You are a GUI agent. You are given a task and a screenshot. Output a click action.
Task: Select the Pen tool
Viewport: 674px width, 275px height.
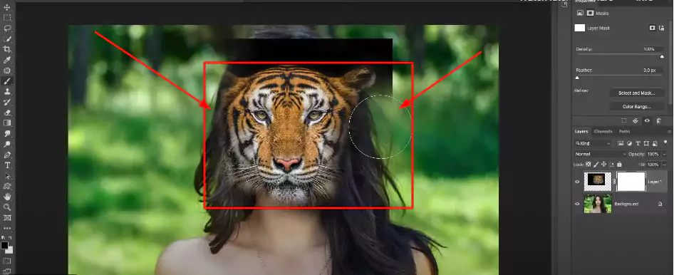tap(7, 155)
